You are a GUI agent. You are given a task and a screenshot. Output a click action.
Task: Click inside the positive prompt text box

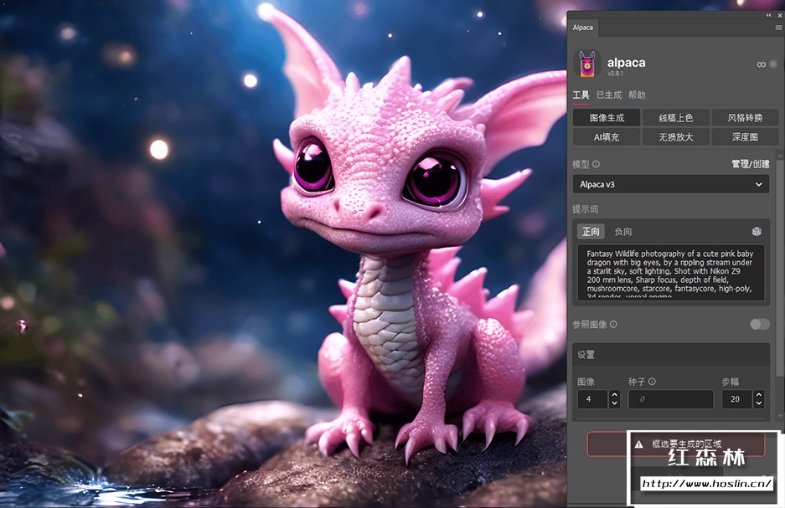click(x=671, y=273)
